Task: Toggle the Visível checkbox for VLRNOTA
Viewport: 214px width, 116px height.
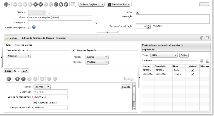Action: tap(193, 74)
